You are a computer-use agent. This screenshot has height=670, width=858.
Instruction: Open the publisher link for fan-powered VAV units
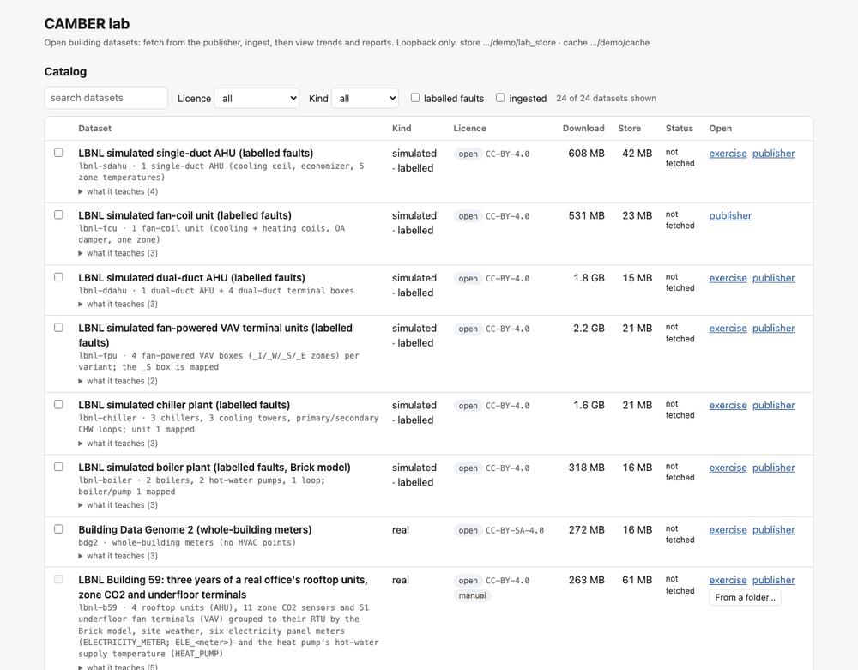click(773, 329)
